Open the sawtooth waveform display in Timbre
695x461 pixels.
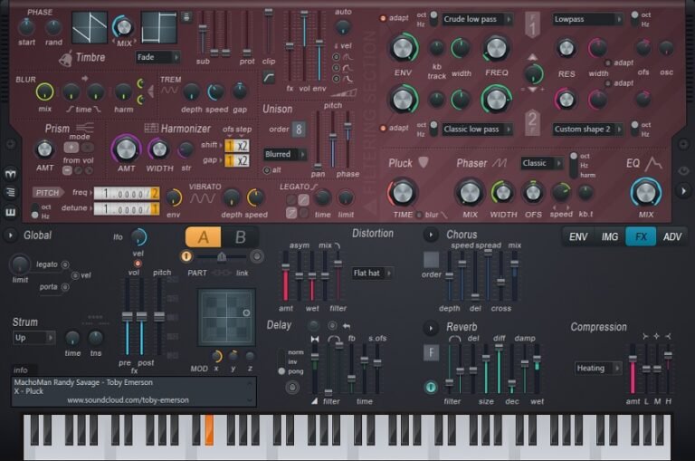tap(90, 27)
